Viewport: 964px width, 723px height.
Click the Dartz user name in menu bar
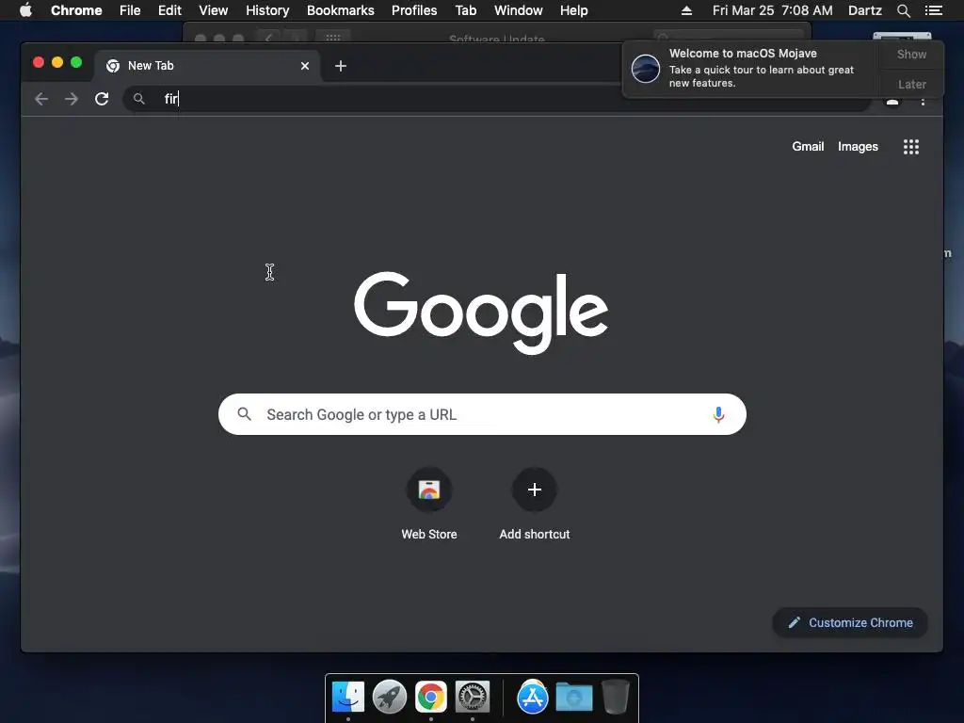864,10
